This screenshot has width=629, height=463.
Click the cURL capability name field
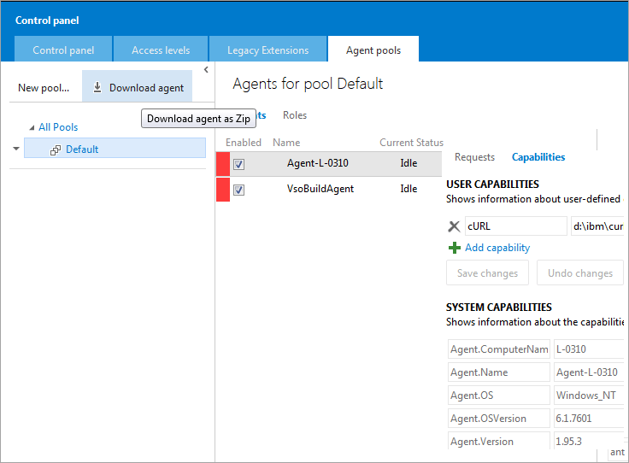point(515,226)
